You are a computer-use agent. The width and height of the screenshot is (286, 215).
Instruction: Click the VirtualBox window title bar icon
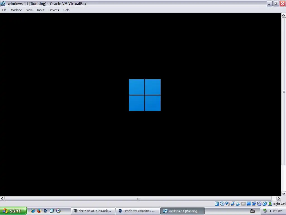pos(3,3)
